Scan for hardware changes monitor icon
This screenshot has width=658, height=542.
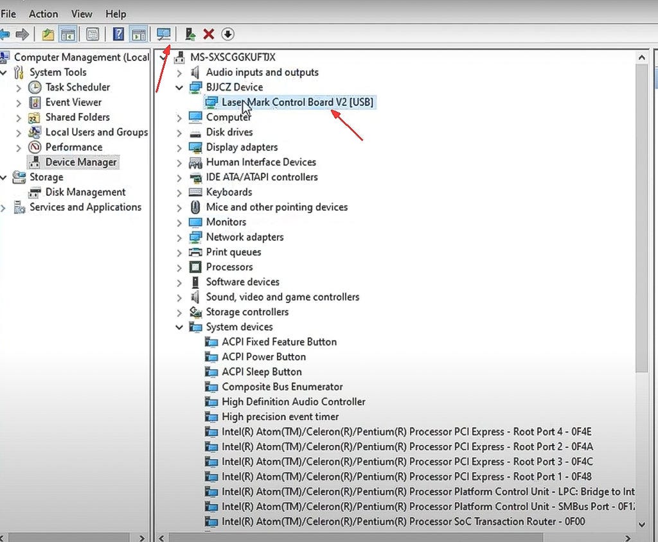tap(164, 35)
